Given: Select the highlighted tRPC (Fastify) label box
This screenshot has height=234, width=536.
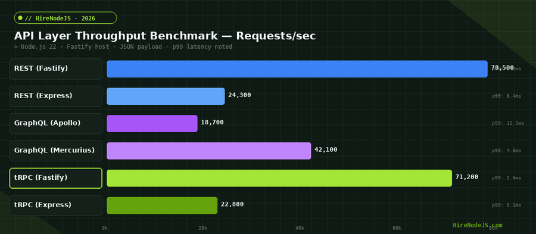Looking at the screenshot, I should pos(56,178).
